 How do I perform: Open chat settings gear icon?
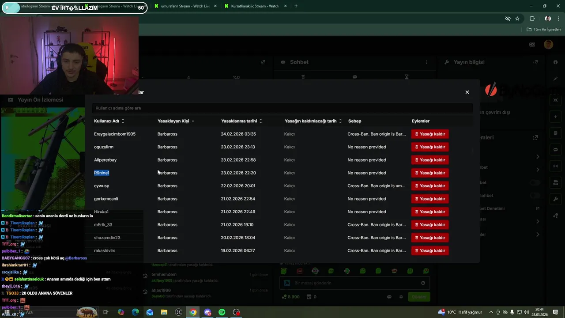[401, 297]
